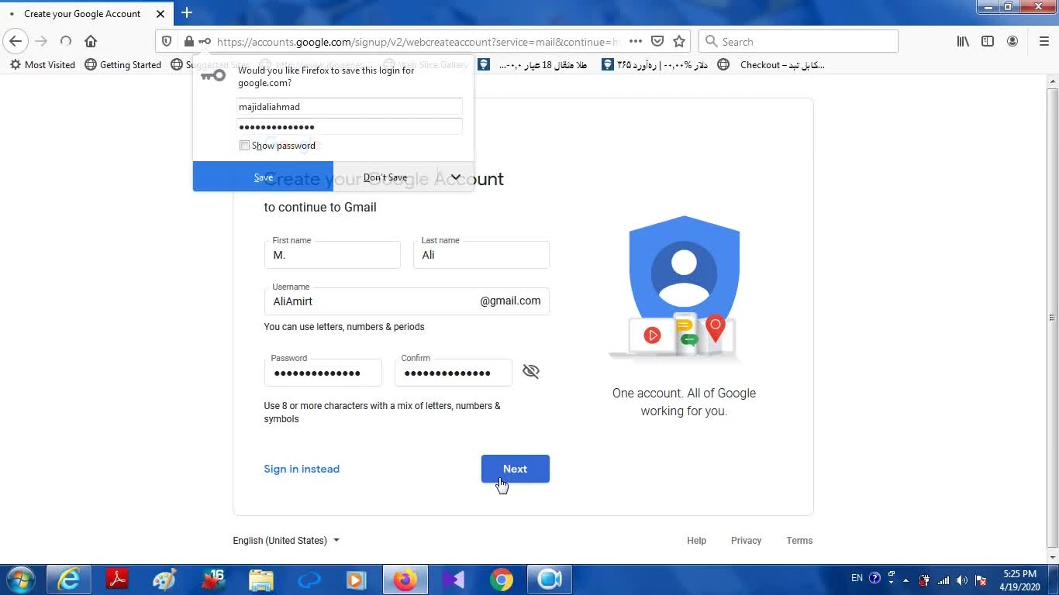The width and height of the screenshot is (1059, 595).
Task: Click the Firefox home icon
Action: 91,42
